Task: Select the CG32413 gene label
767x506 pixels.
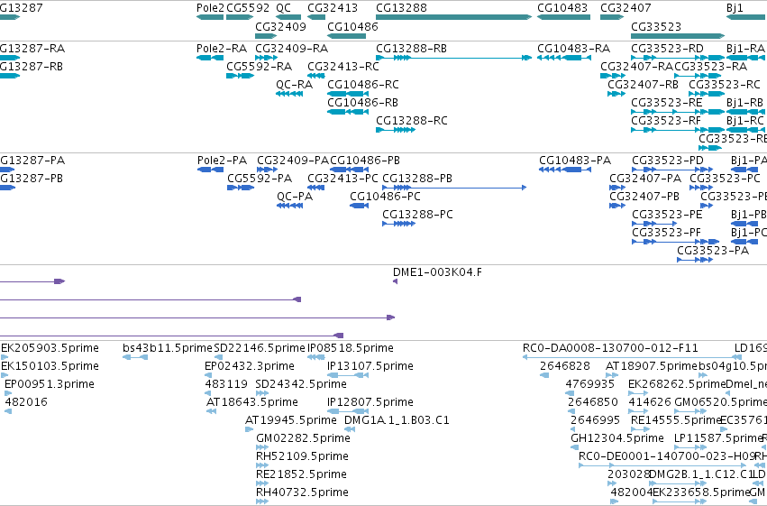Action: 333,8
